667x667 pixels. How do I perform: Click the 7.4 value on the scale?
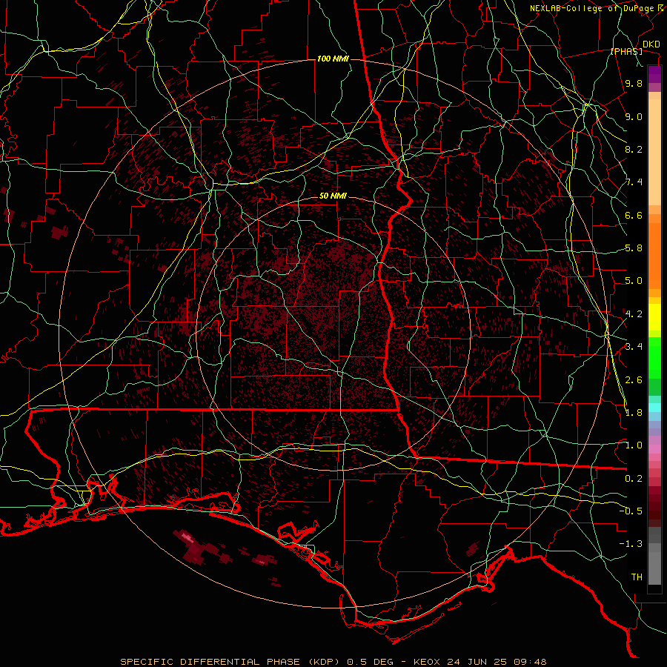coord(634,182)
